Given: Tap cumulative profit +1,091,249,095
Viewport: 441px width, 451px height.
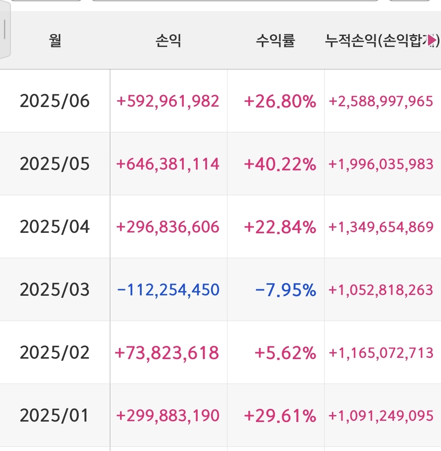Looking at the screenshot, I should [x=381, y=415].
